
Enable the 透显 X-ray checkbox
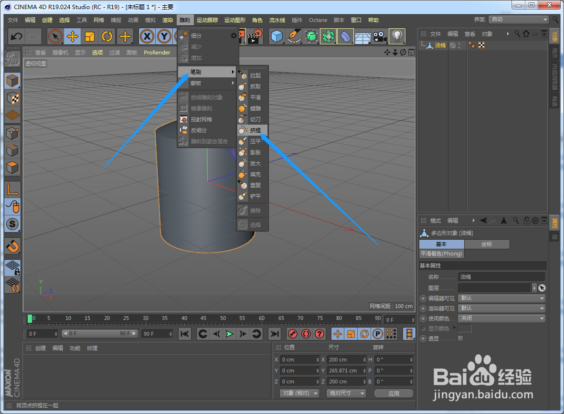[460, 339]
